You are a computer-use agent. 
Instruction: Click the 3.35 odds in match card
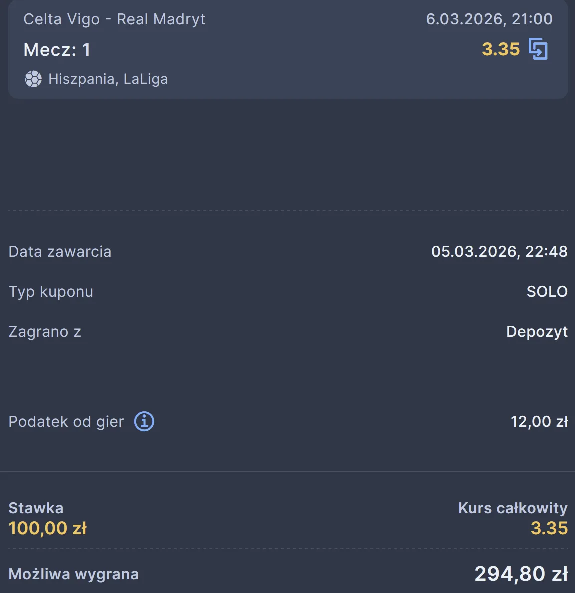tap(500, 49)
